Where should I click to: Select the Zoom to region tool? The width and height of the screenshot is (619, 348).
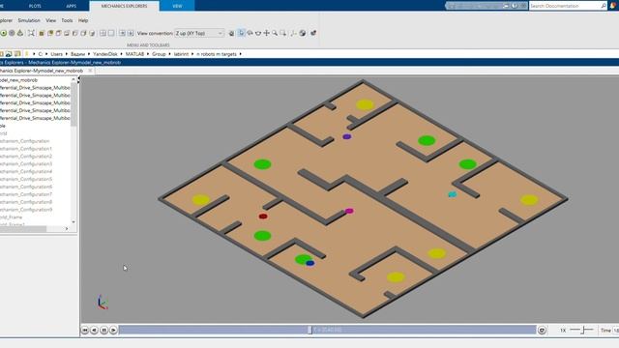pos(283,33)
